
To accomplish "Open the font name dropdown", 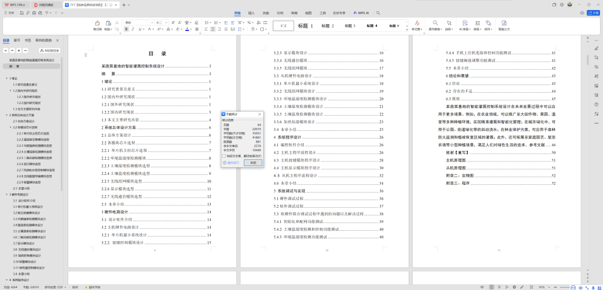I will click(151, 22).
